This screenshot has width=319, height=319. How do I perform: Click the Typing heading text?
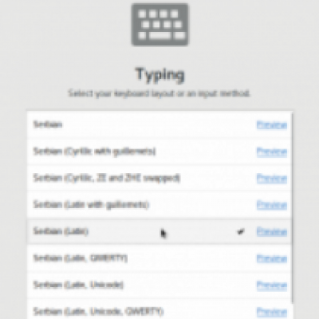(x=159, y=75)
